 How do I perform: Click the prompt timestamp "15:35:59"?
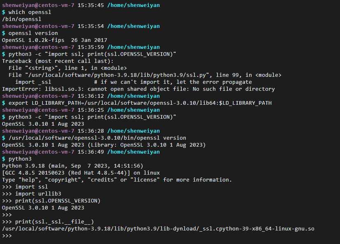click(91, 47)
